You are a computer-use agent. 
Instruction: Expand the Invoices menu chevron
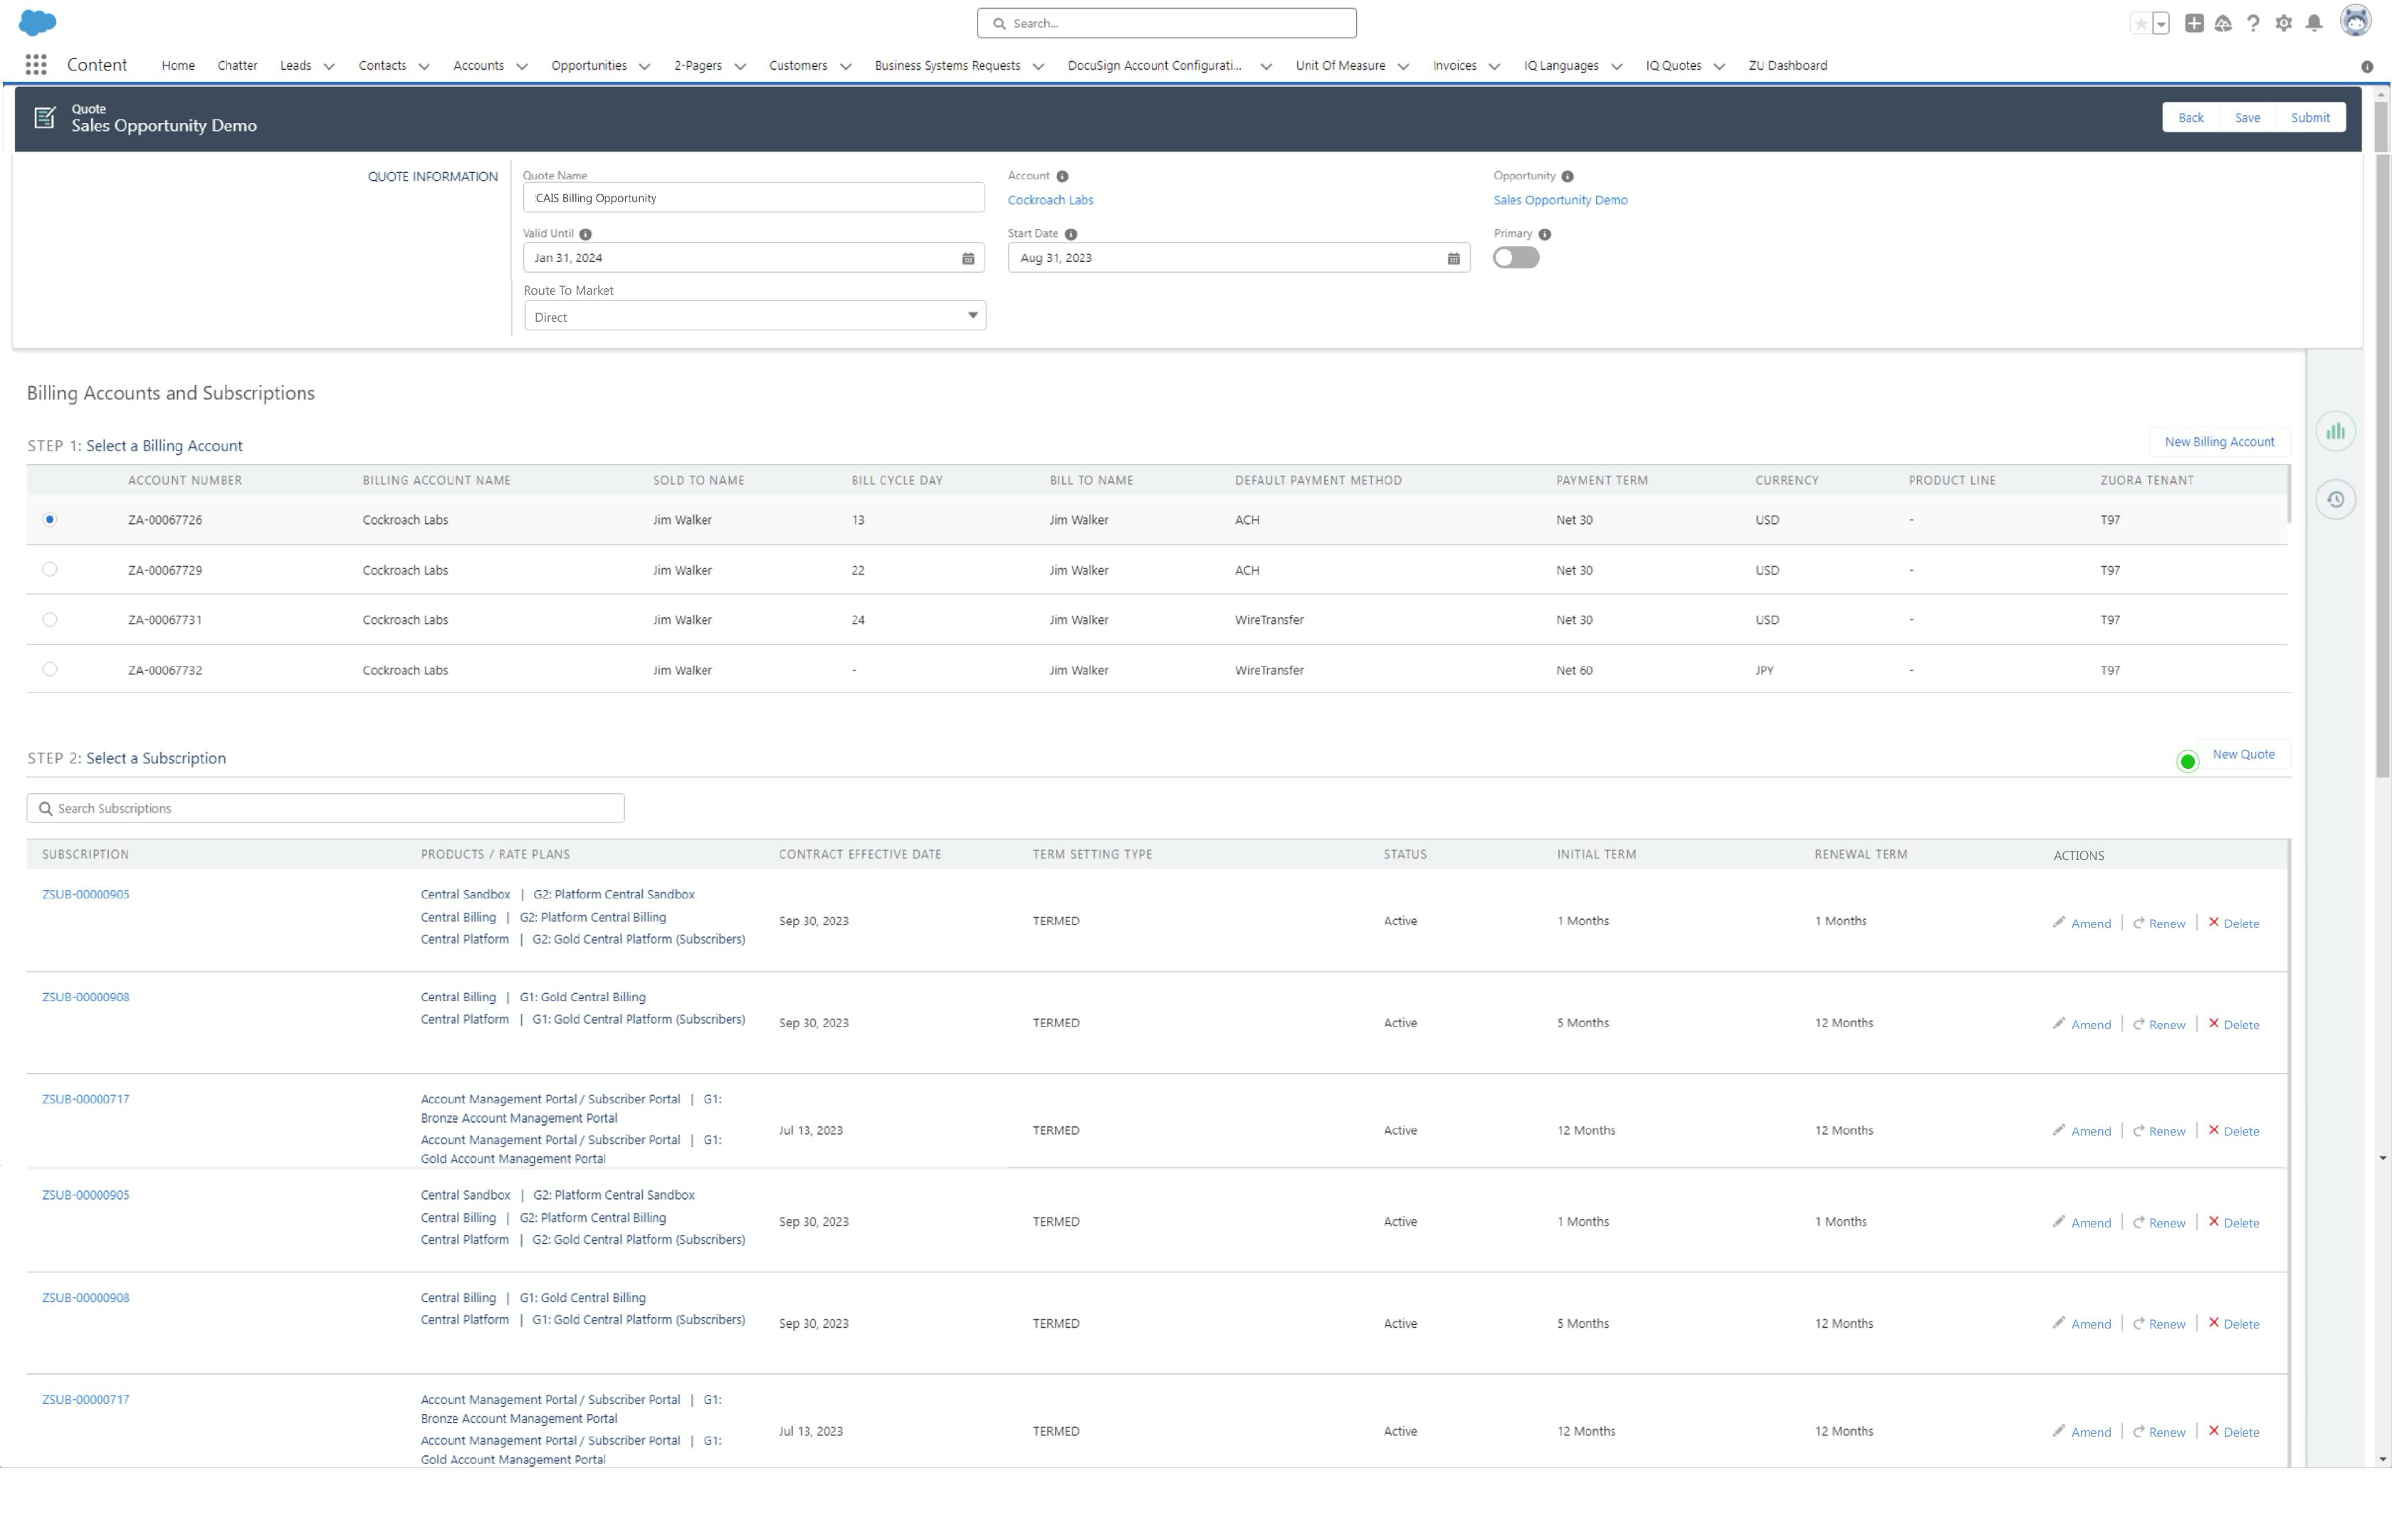click(x=1494, y=66)
